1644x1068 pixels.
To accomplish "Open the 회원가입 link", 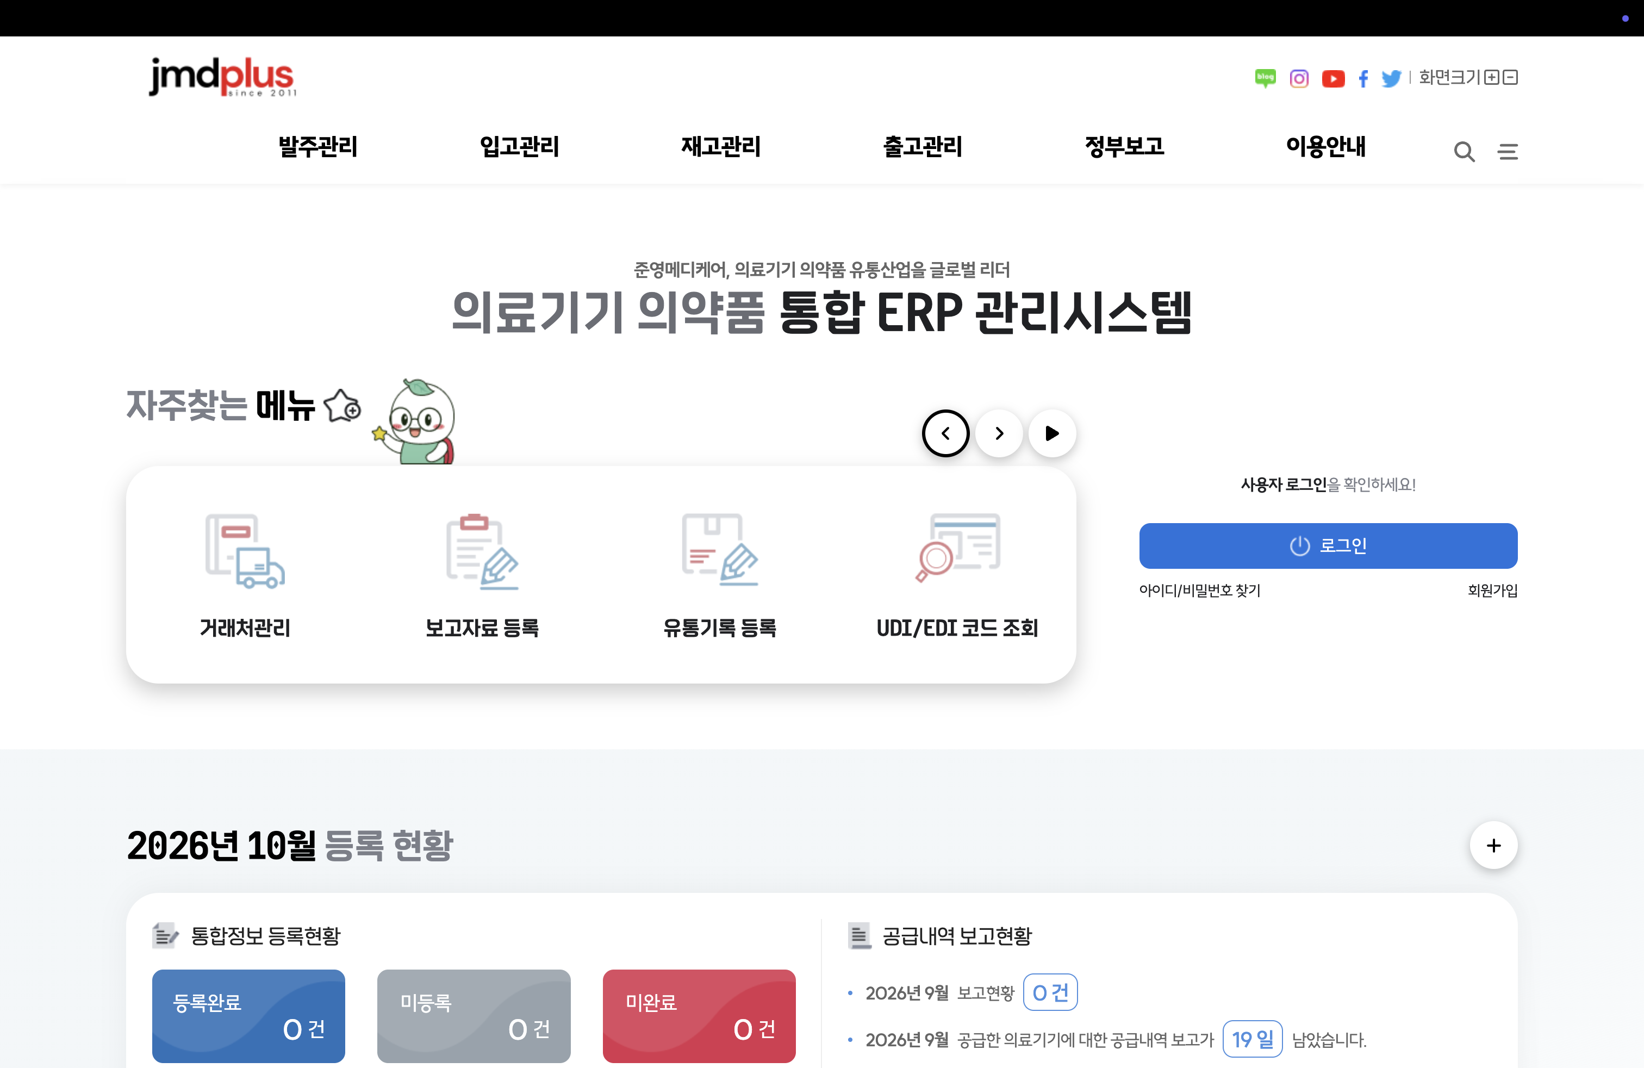I will 1492,590.
